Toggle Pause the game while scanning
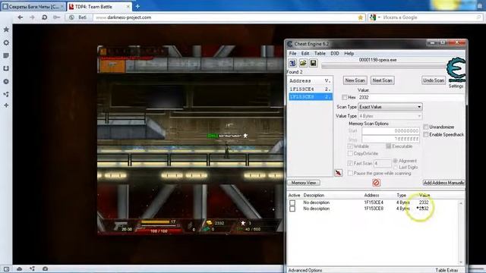This screenshot has width=486, height=273. click(x=350, y=174)
